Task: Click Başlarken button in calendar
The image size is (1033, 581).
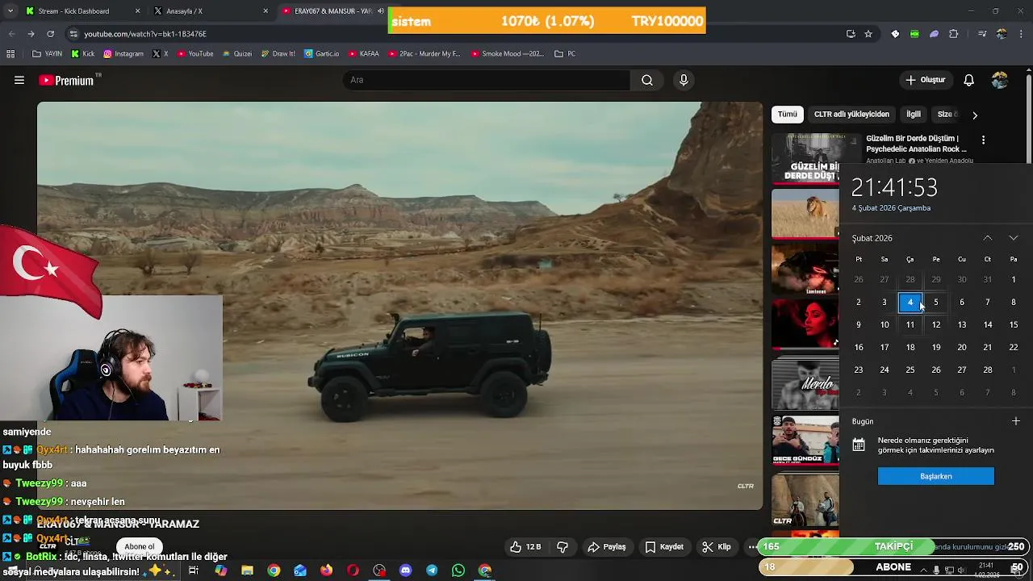Action: click(x=936, y=476)
